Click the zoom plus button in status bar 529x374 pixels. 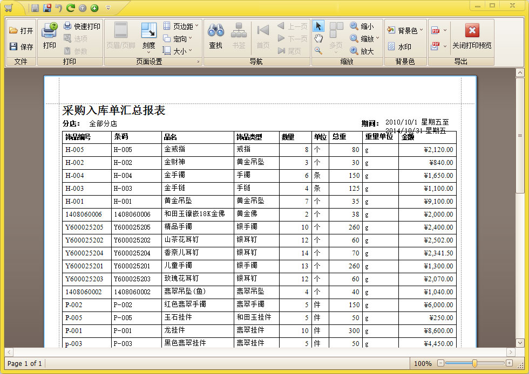coord(510,363)
